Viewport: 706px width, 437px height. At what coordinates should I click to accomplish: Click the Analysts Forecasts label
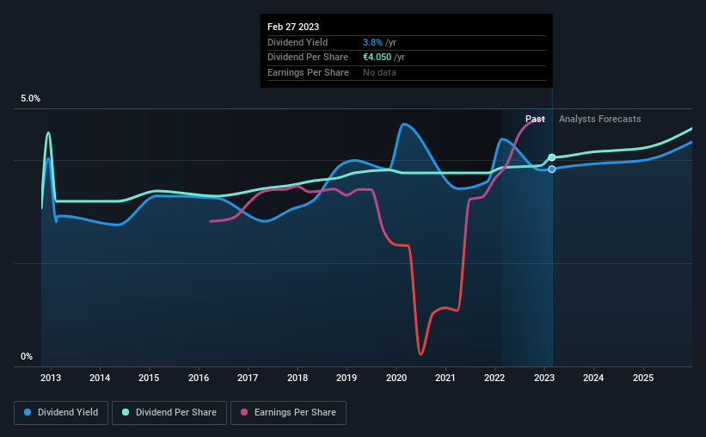599,119
